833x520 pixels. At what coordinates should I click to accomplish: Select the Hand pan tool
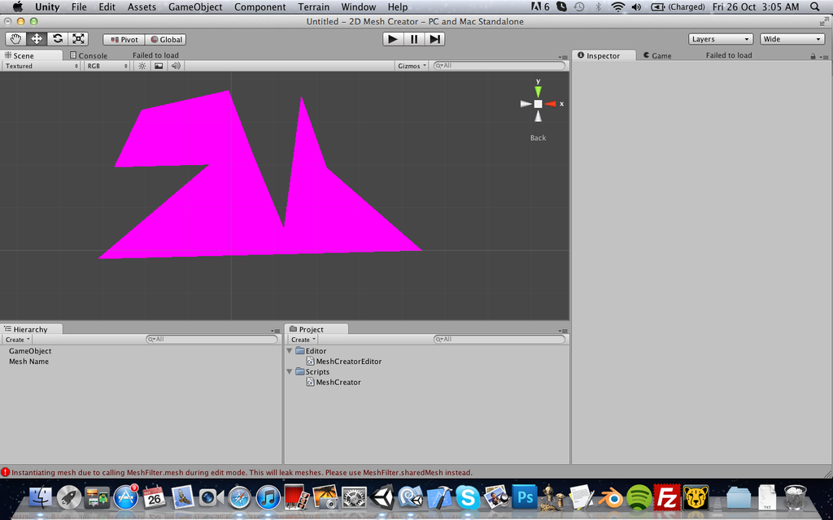[15, 38]
